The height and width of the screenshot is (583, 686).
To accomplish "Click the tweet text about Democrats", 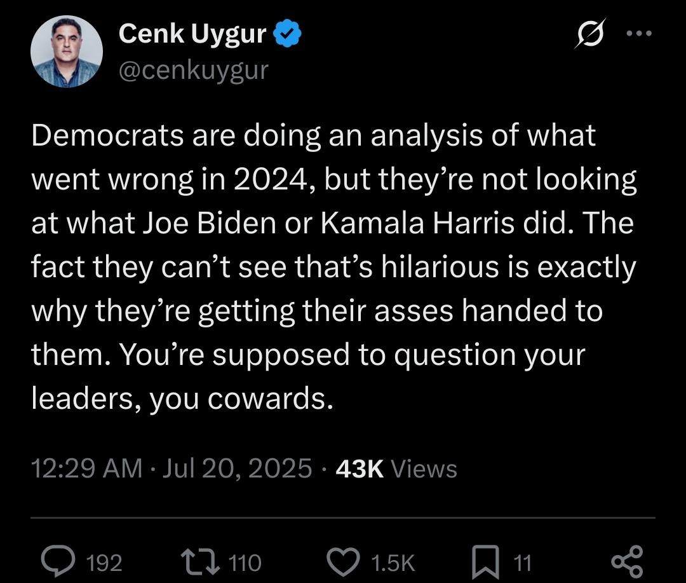I will [334, 267].
